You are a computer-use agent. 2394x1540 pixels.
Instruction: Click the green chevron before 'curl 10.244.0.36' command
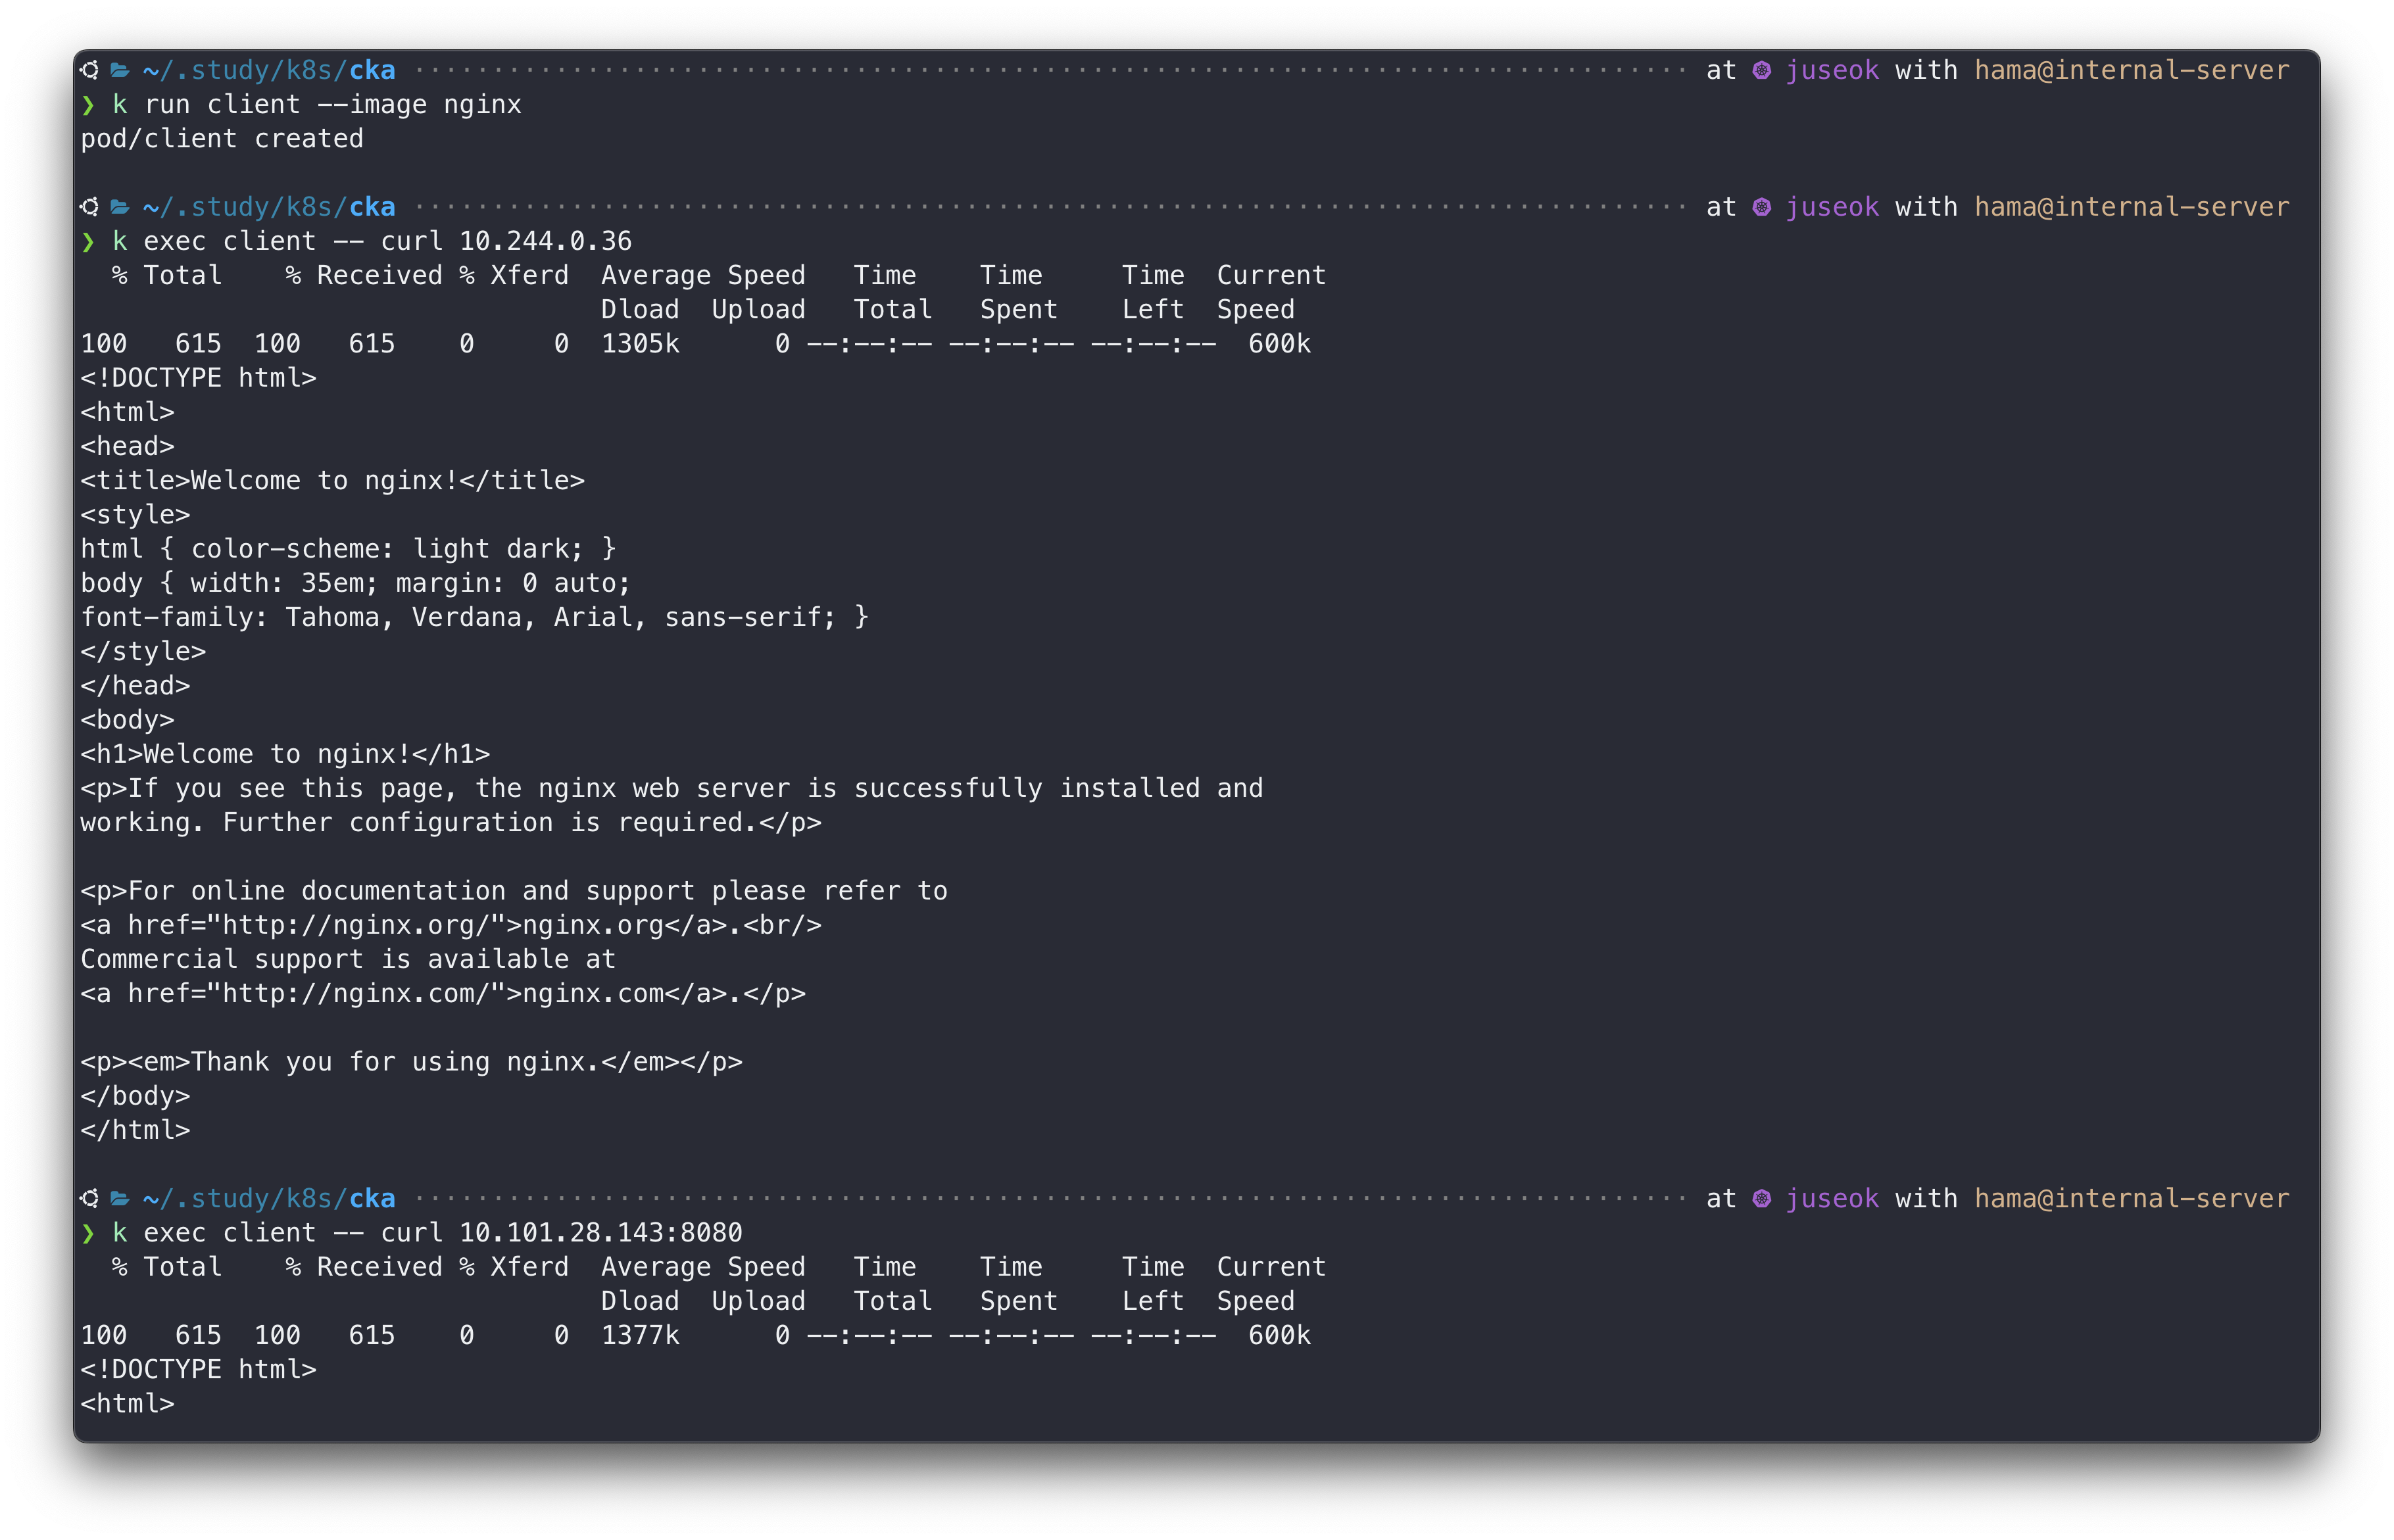[x=88, y=241]
